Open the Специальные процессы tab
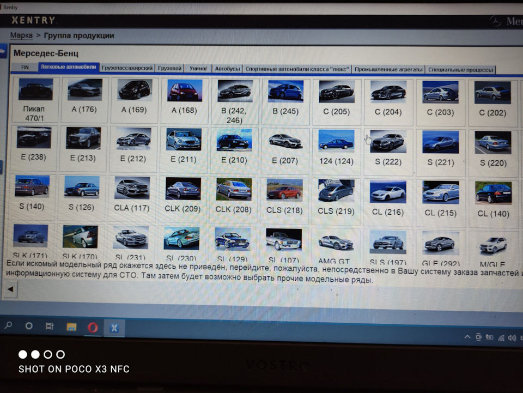523x393 pixels. tap(461, 70)
